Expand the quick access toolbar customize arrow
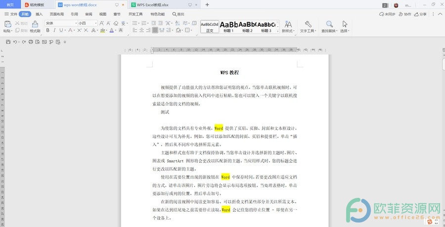This screenshot has height=227, width=445. pyautogui.click(x=65, y=42)
